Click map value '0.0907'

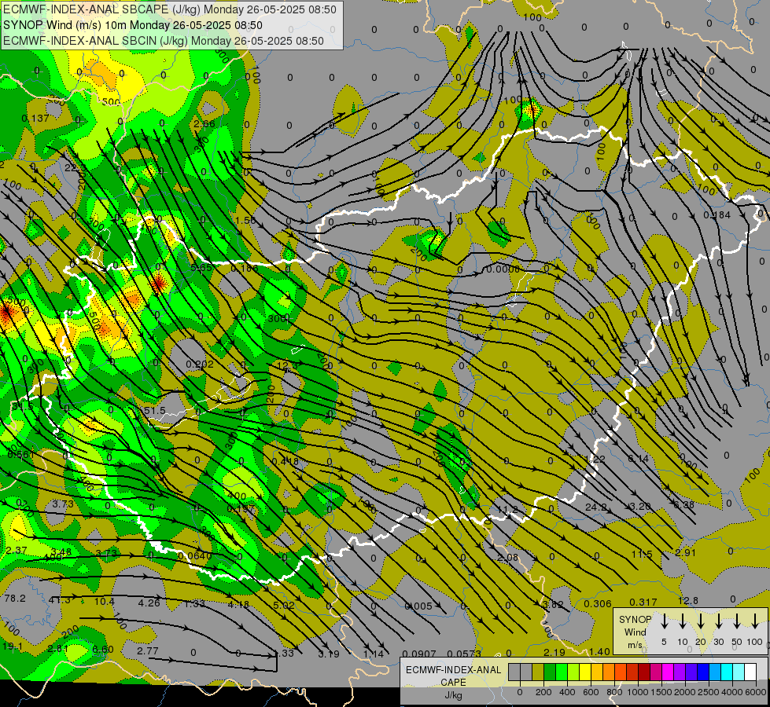(419, 654)
